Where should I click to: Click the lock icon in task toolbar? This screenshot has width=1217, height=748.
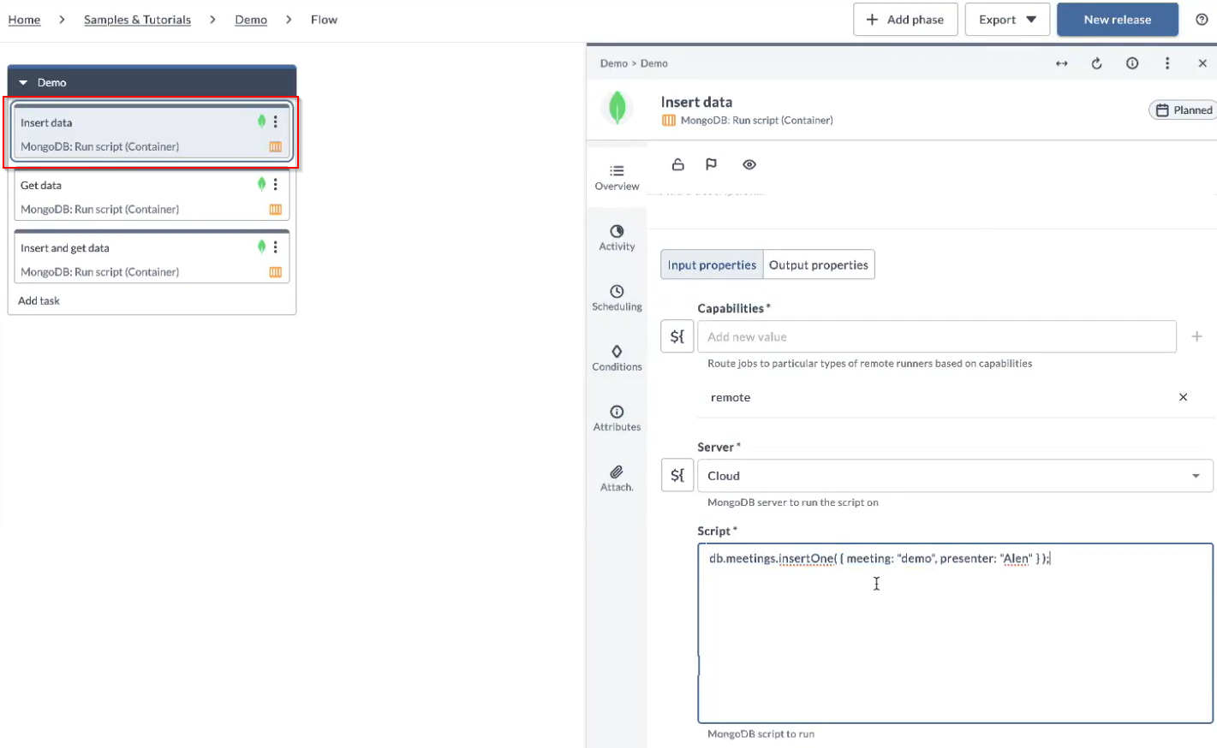click(x=677, y=164)
